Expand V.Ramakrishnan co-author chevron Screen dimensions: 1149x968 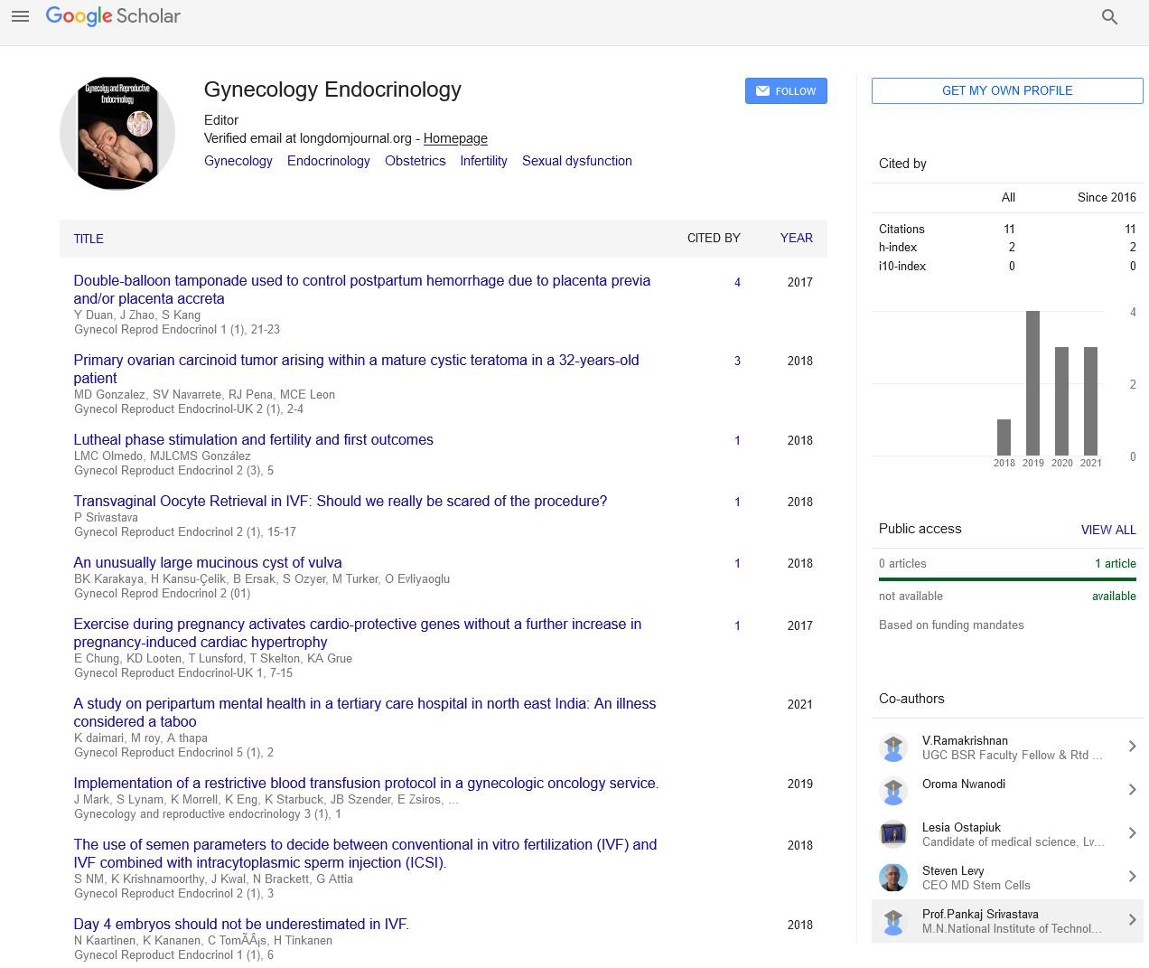[x=1132, y=747]
